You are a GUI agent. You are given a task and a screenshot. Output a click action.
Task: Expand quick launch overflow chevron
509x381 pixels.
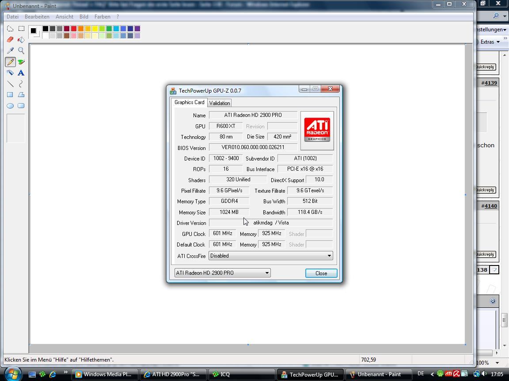(65, 372)
